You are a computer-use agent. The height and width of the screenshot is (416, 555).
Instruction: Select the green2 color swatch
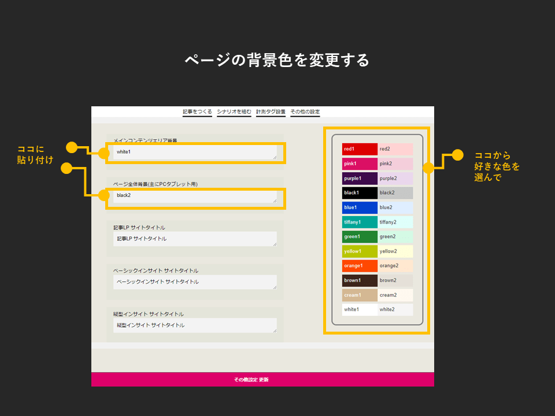(x=395, y=236)
